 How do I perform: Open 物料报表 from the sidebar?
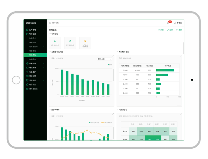pyautogui.click(x=33, y=59)
